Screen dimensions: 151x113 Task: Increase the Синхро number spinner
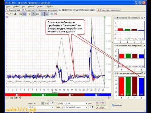click(x=92, y=107)
